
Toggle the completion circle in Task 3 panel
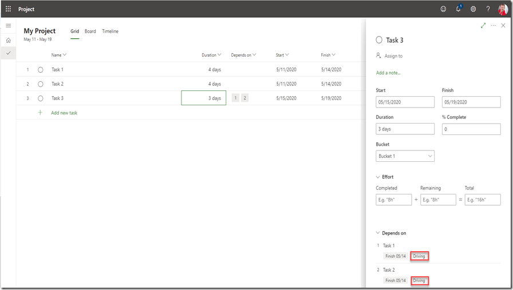point(379,40)
